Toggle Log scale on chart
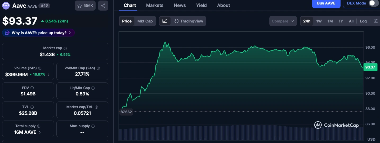The image size is (380, 143). tap(363, 21)
